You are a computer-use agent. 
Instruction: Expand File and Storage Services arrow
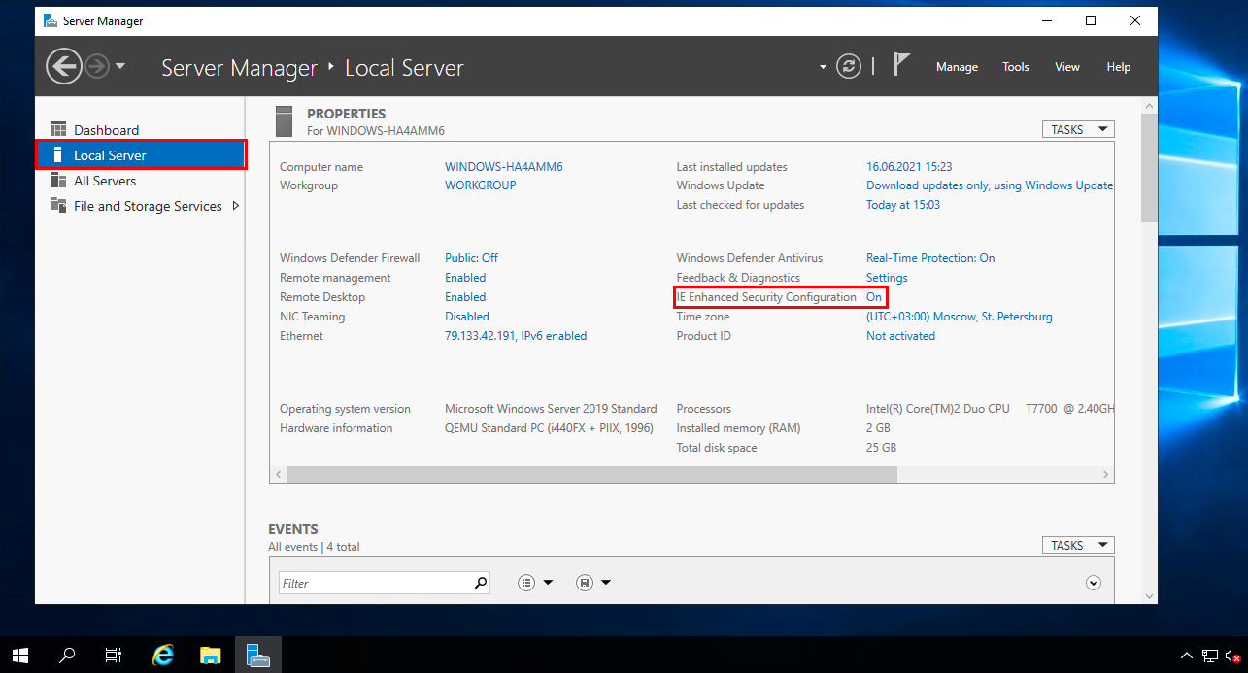pyautogui.click(x=235, y=206)
